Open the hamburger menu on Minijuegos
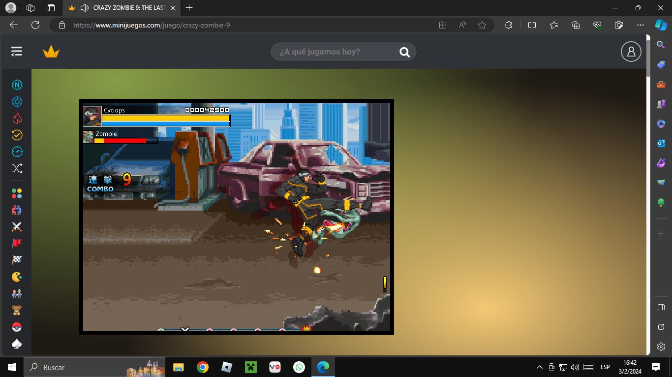Screen dimensions: 672x377 point(17,52)
